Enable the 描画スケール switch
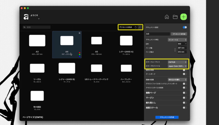Image resolution: width=219 pixels, height=125 pixels. click(185, 107)
